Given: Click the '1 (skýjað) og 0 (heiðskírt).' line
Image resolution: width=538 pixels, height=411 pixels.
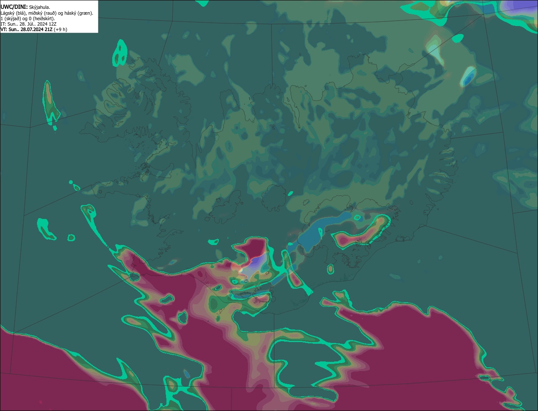Looking at the screenshot, I should (28, 18).
